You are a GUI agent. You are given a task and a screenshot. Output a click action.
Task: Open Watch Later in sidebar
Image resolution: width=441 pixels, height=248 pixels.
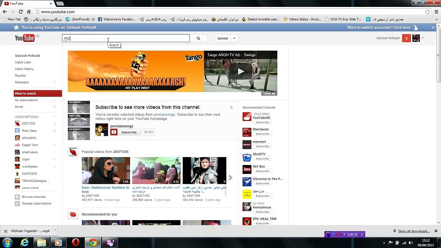pyautogui.click(x=23, y=62)
